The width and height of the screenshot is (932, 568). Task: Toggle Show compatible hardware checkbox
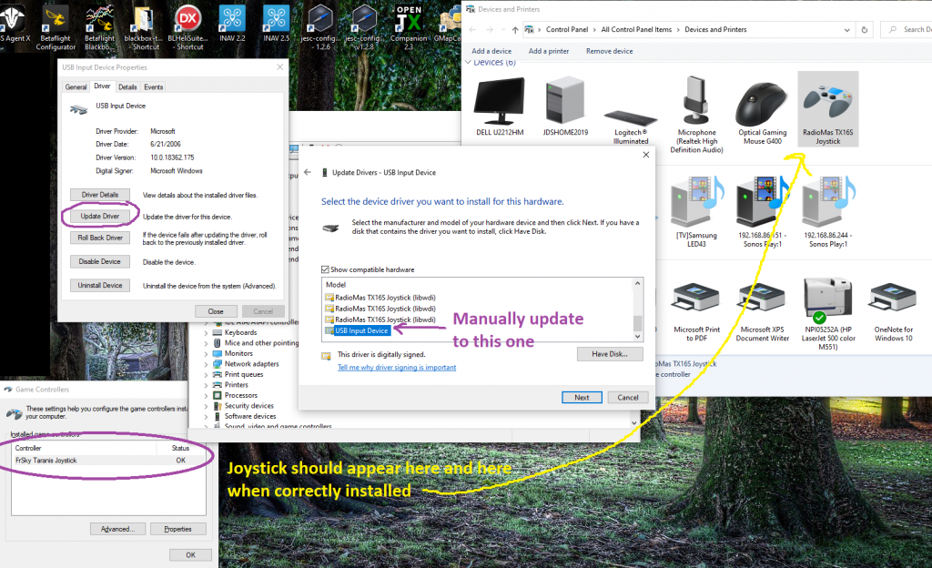pyautogui.click(x=325, y=269)
